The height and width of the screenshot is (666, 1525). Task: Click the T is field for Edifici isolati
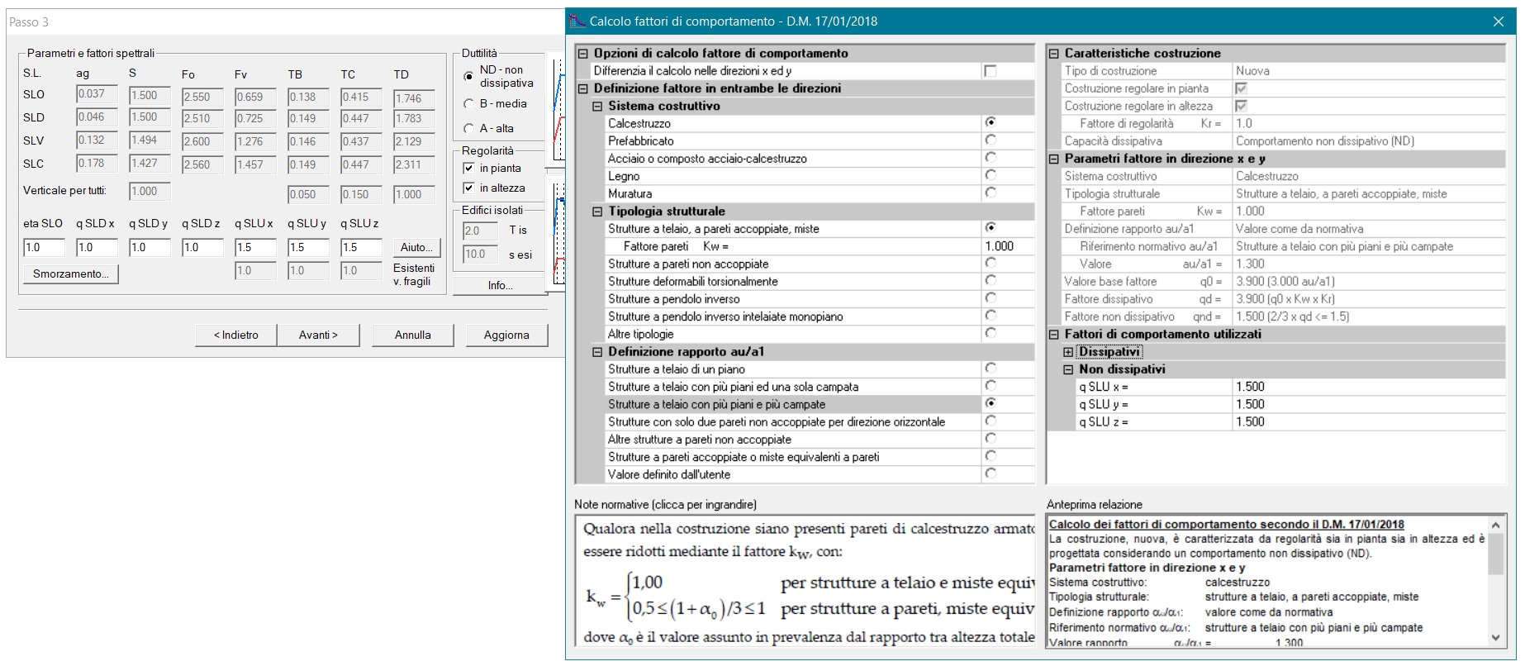point(480,231)
